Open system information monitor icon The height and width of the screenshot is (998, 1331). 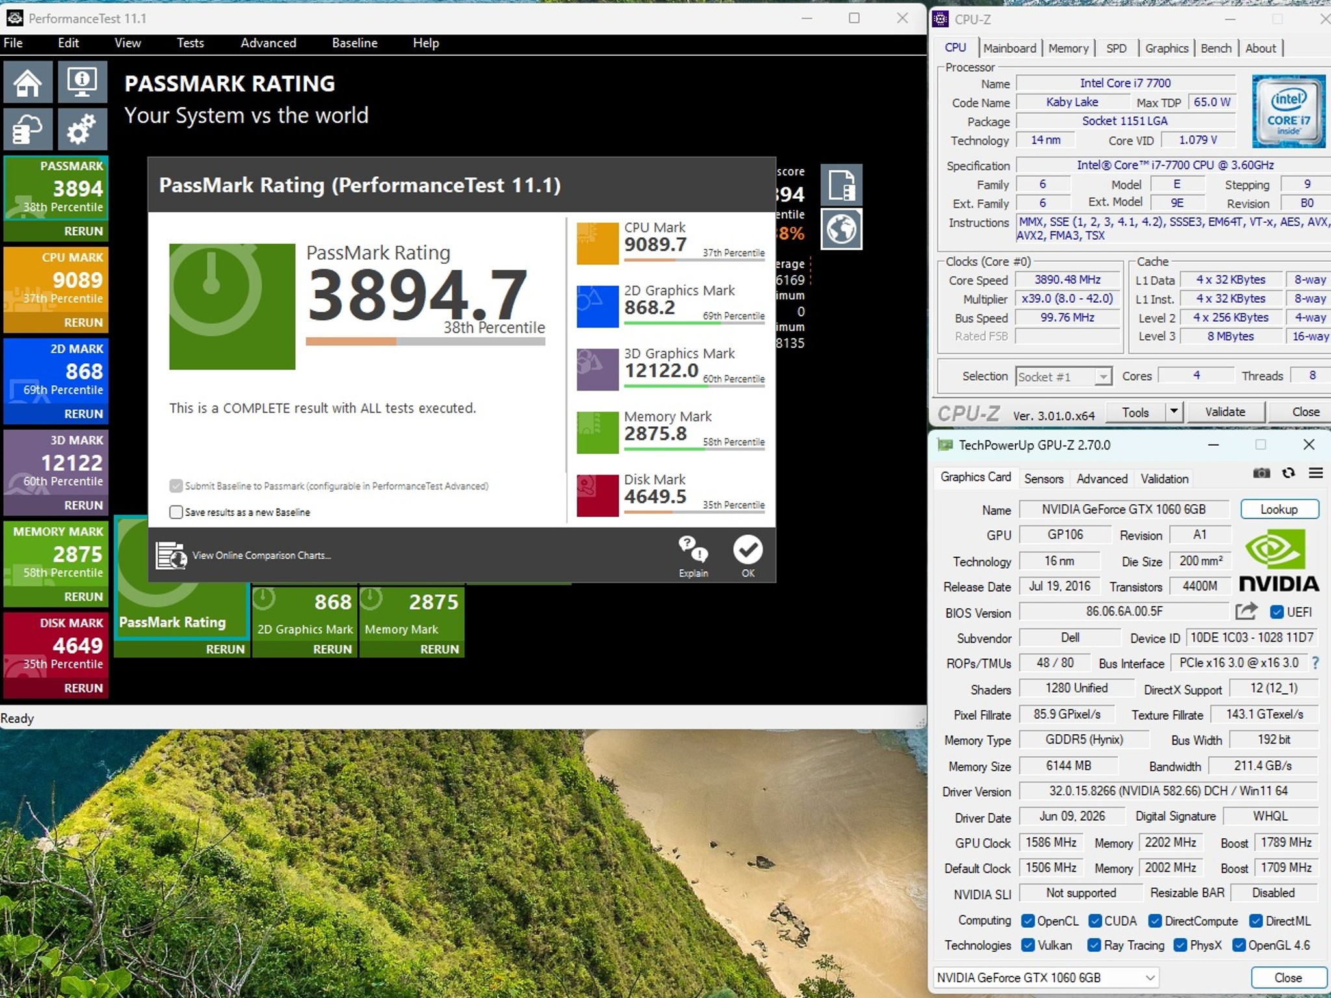coord(82,83)
